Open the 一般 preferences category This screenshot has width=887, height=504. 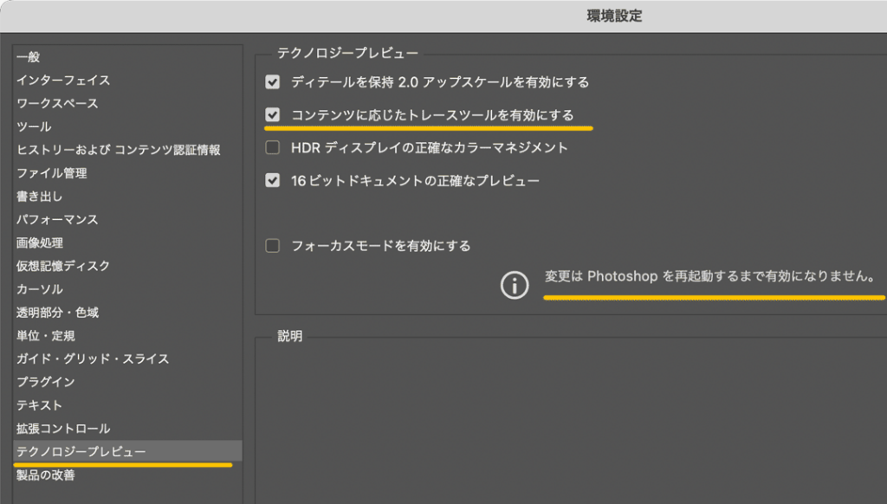[28, 57]
